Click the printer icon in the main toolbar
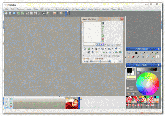The width and height of the screenshot is (165, 116). (43, 13)
